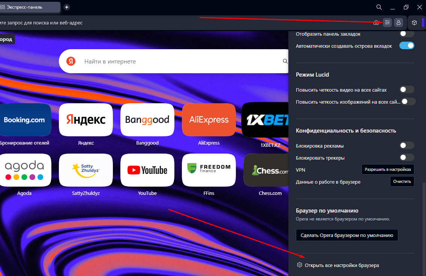The image size is (426, 276).
Task: Click the address bar search field
Action: pyautogui.click(x=185, y=23)
